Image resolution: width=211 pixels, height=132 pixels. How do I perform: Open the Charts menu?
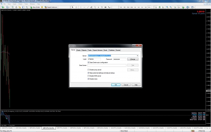(x=20, y=4)
